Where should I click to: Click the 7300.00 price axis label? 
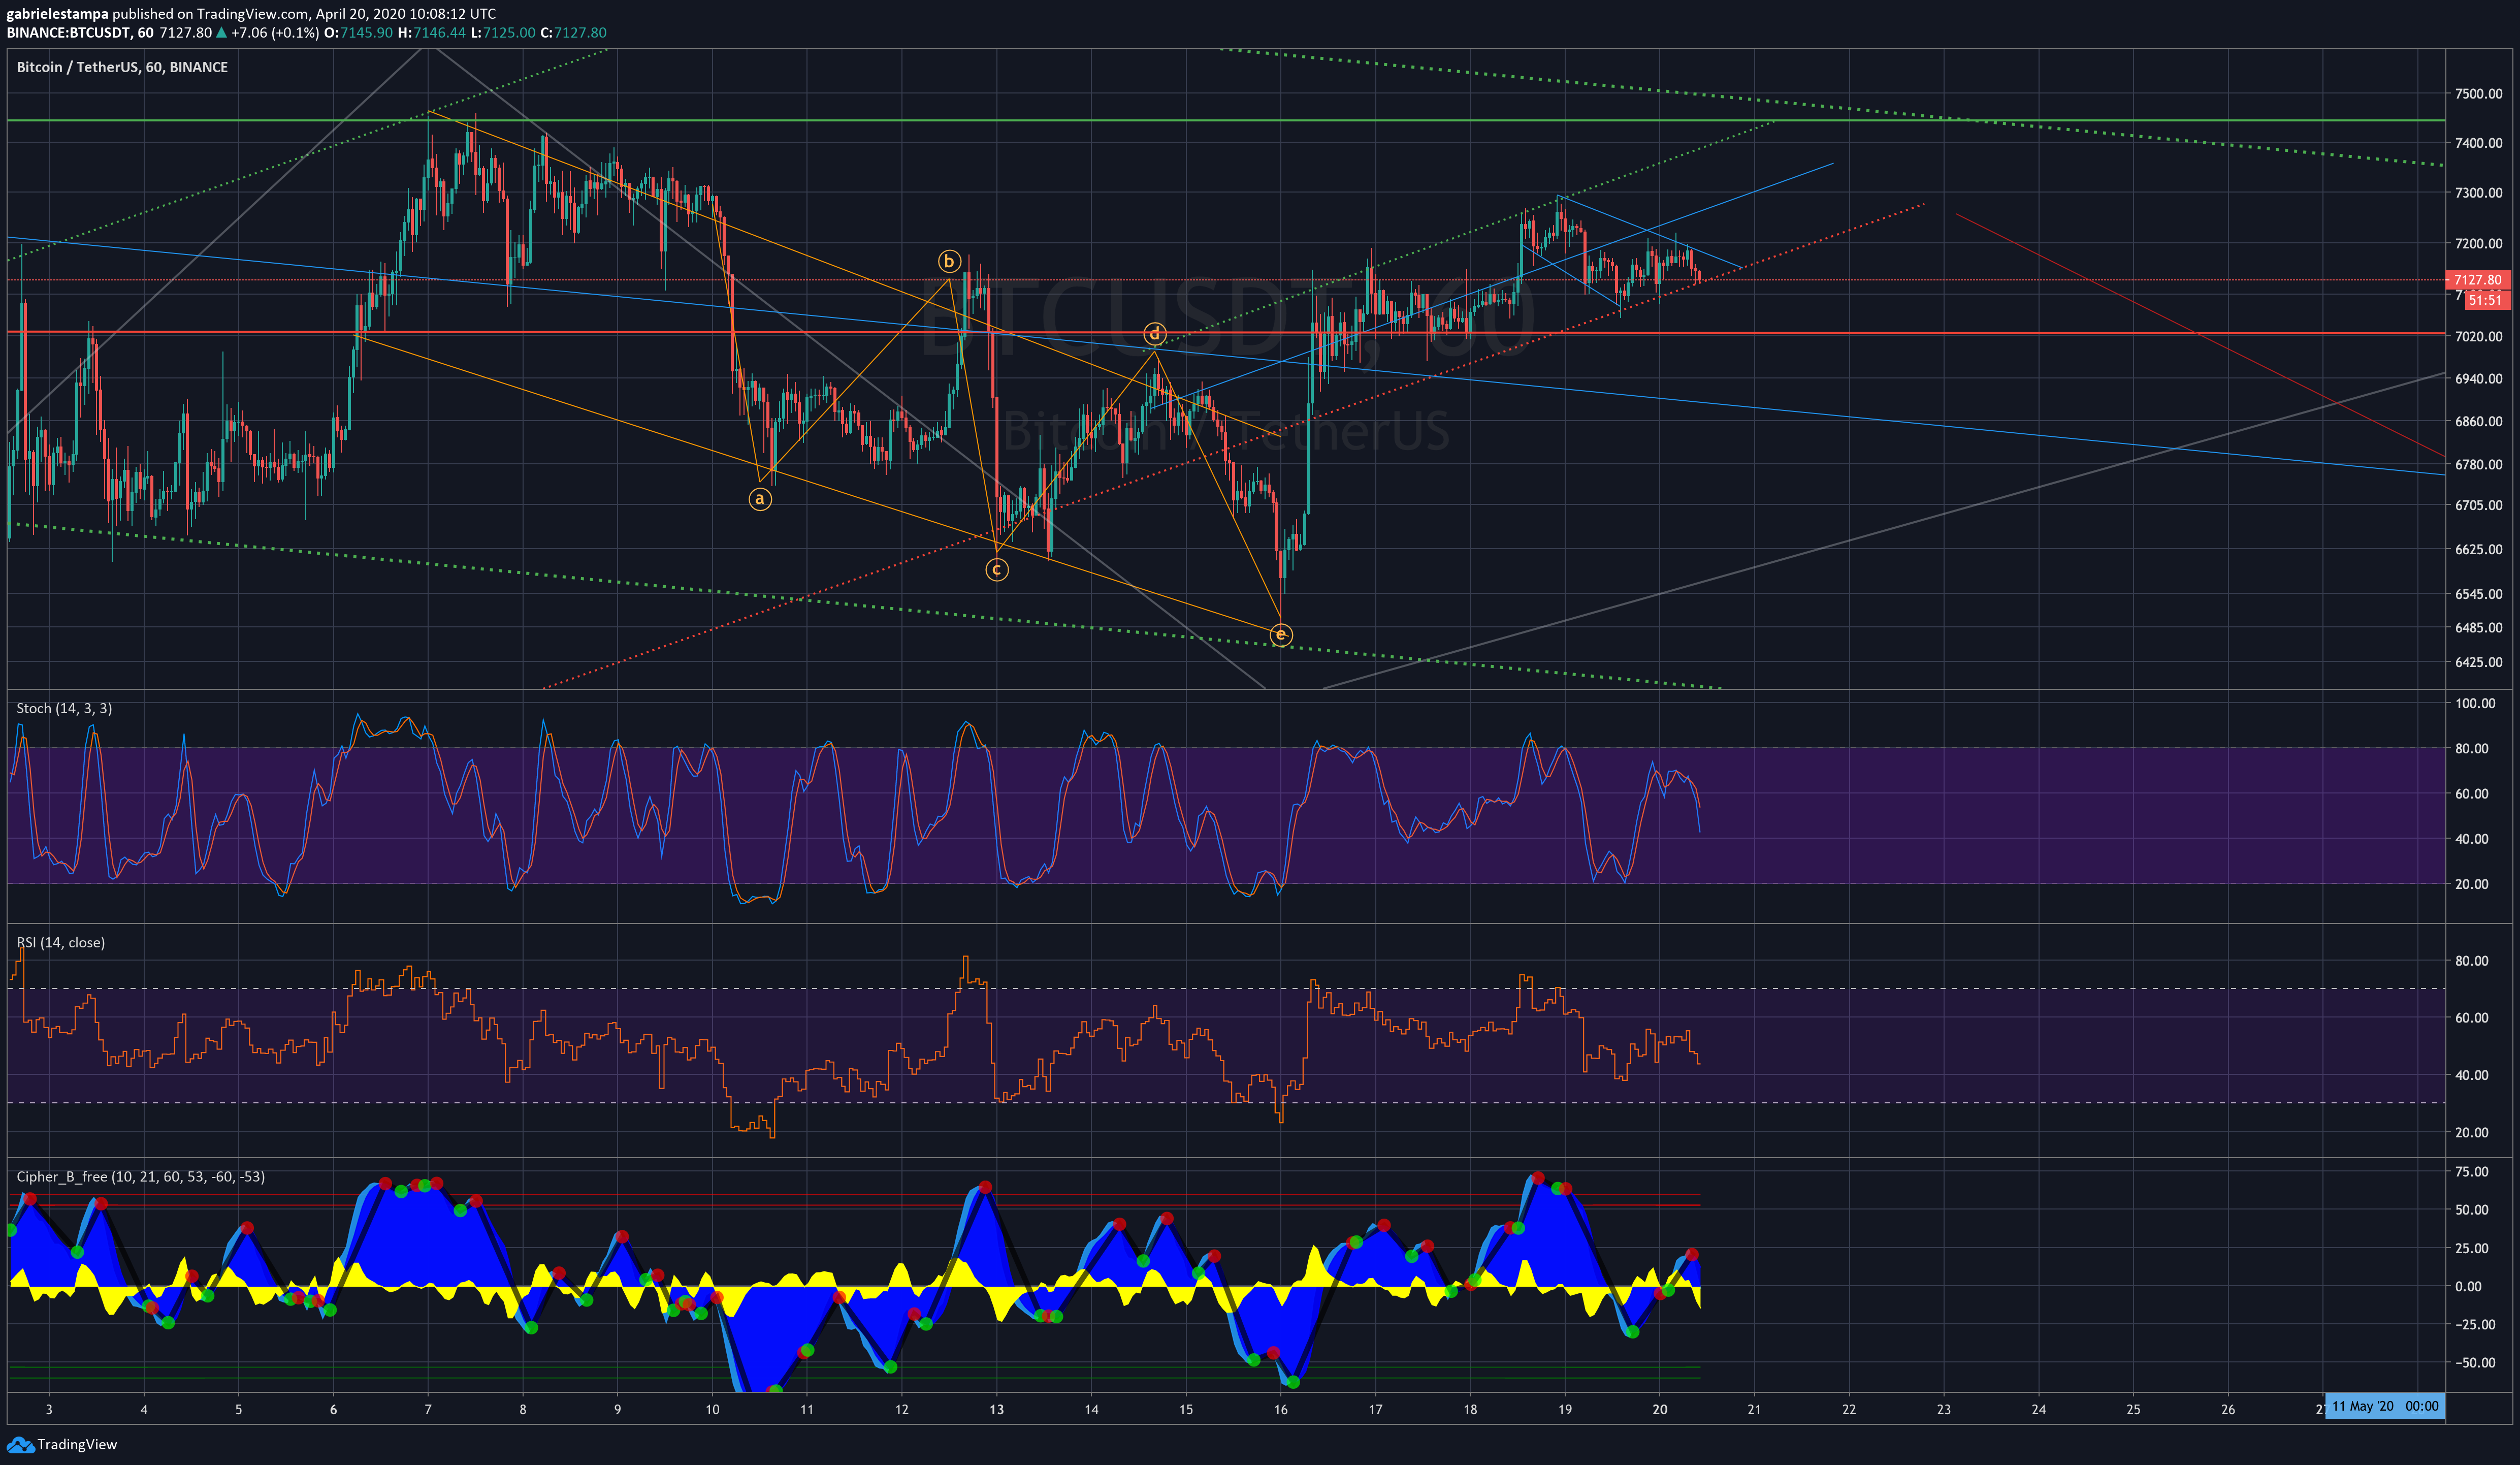click(x=2478, y=193)
